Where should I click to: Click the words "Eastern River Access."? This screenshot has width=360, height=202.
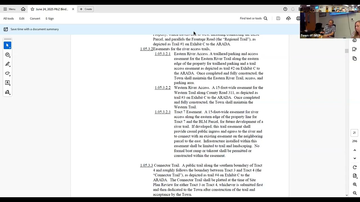pos(191,54)
